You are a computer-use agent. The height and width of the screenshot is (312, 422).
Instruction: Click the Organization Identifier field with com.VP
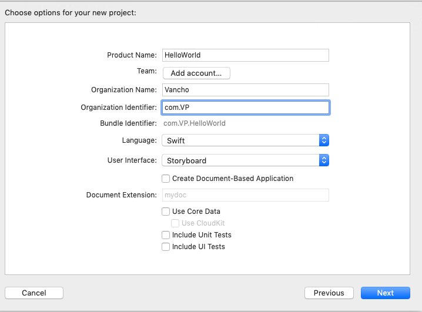(x=246, y=108)
